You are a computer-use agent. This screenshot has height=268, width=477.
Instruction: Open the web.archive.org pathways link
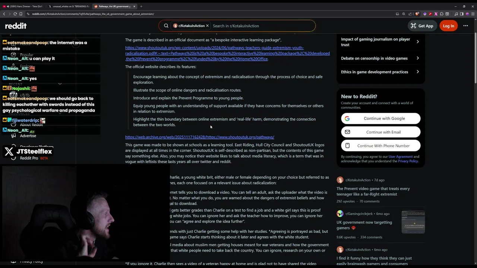click(200, 137)
